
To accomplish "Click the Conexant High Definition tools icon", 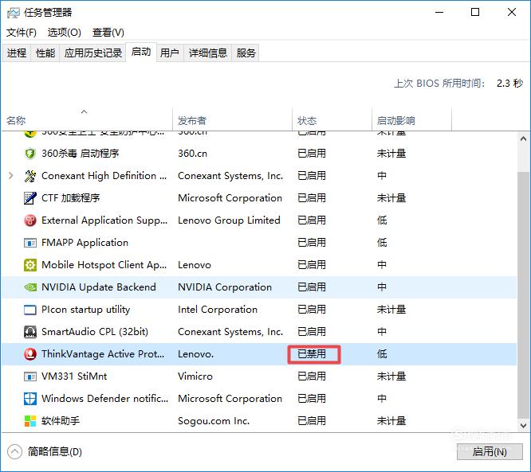I will [30, 176].
